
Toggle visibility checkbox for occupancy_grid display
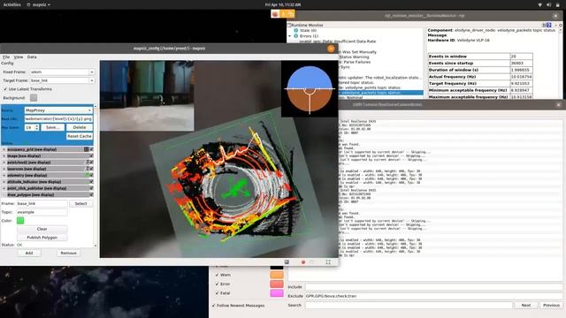coord(91,149)
